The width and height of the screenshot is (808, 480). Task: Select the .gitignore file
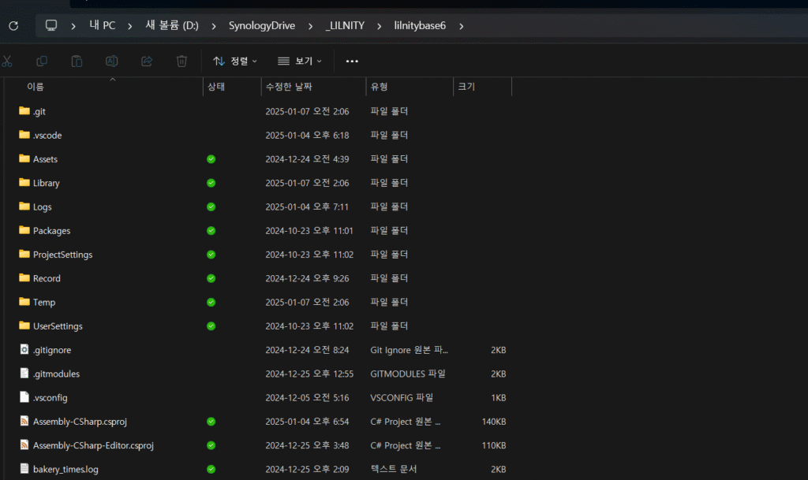[x=52, y=350]
